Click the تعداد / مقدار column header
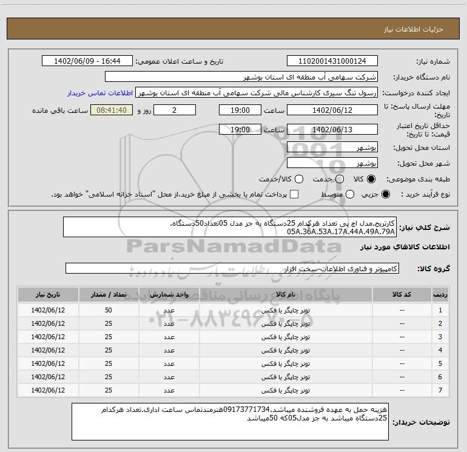467x452 pixels. (x=109, y=295)
